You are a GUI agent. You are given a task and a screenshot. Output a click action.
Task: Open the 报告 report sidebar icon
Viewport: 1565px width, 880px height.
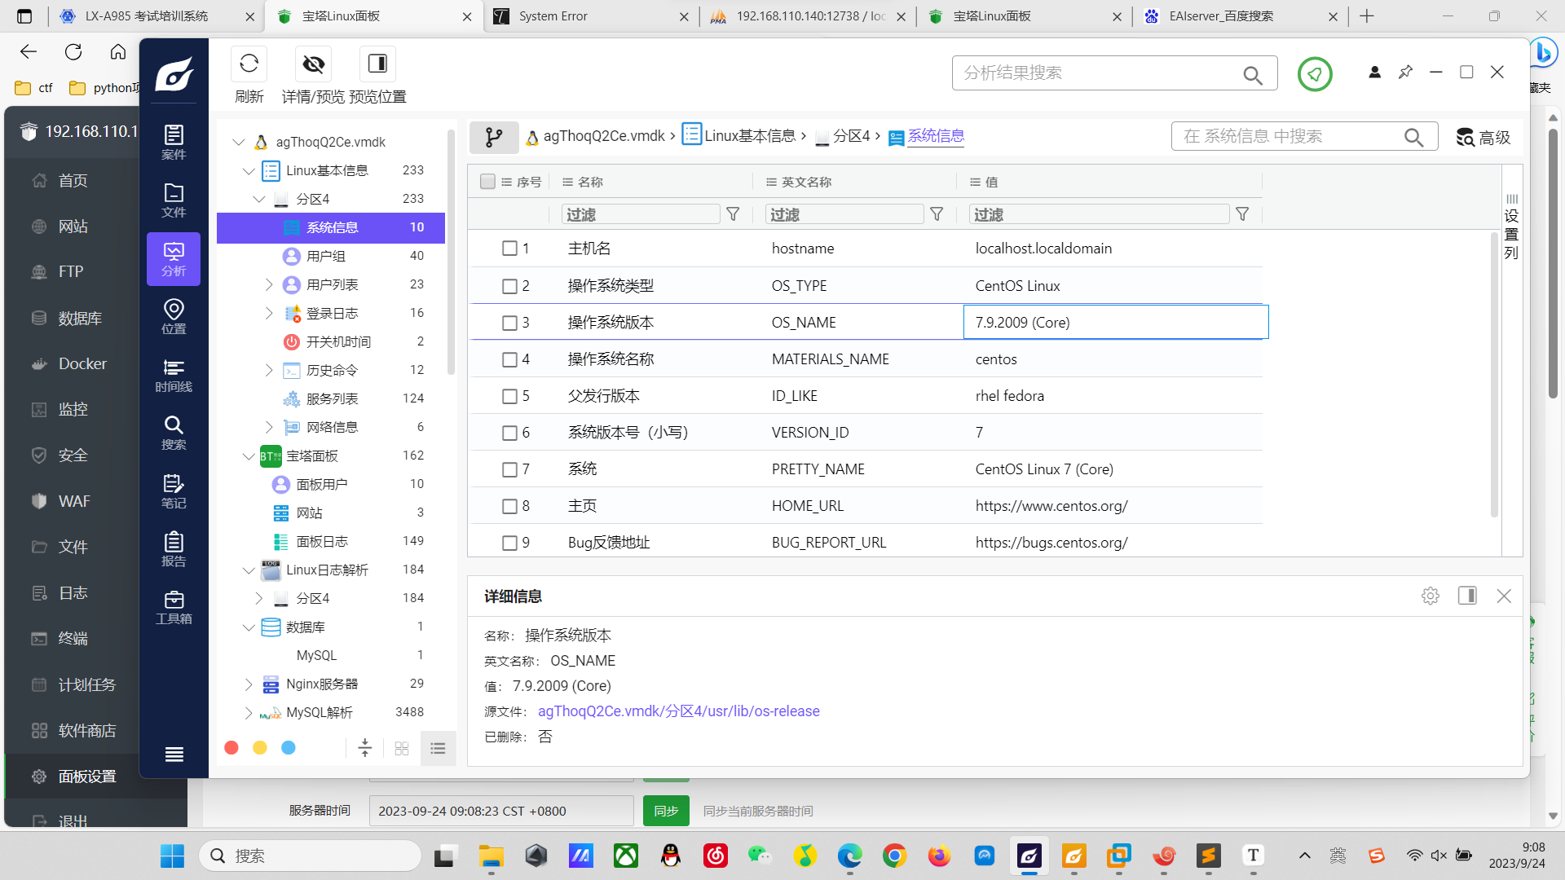(174, 548)
